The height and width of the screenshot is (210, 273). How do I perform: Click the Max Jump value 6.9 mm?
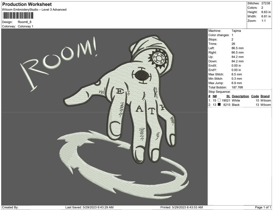(x=237, y=83)
